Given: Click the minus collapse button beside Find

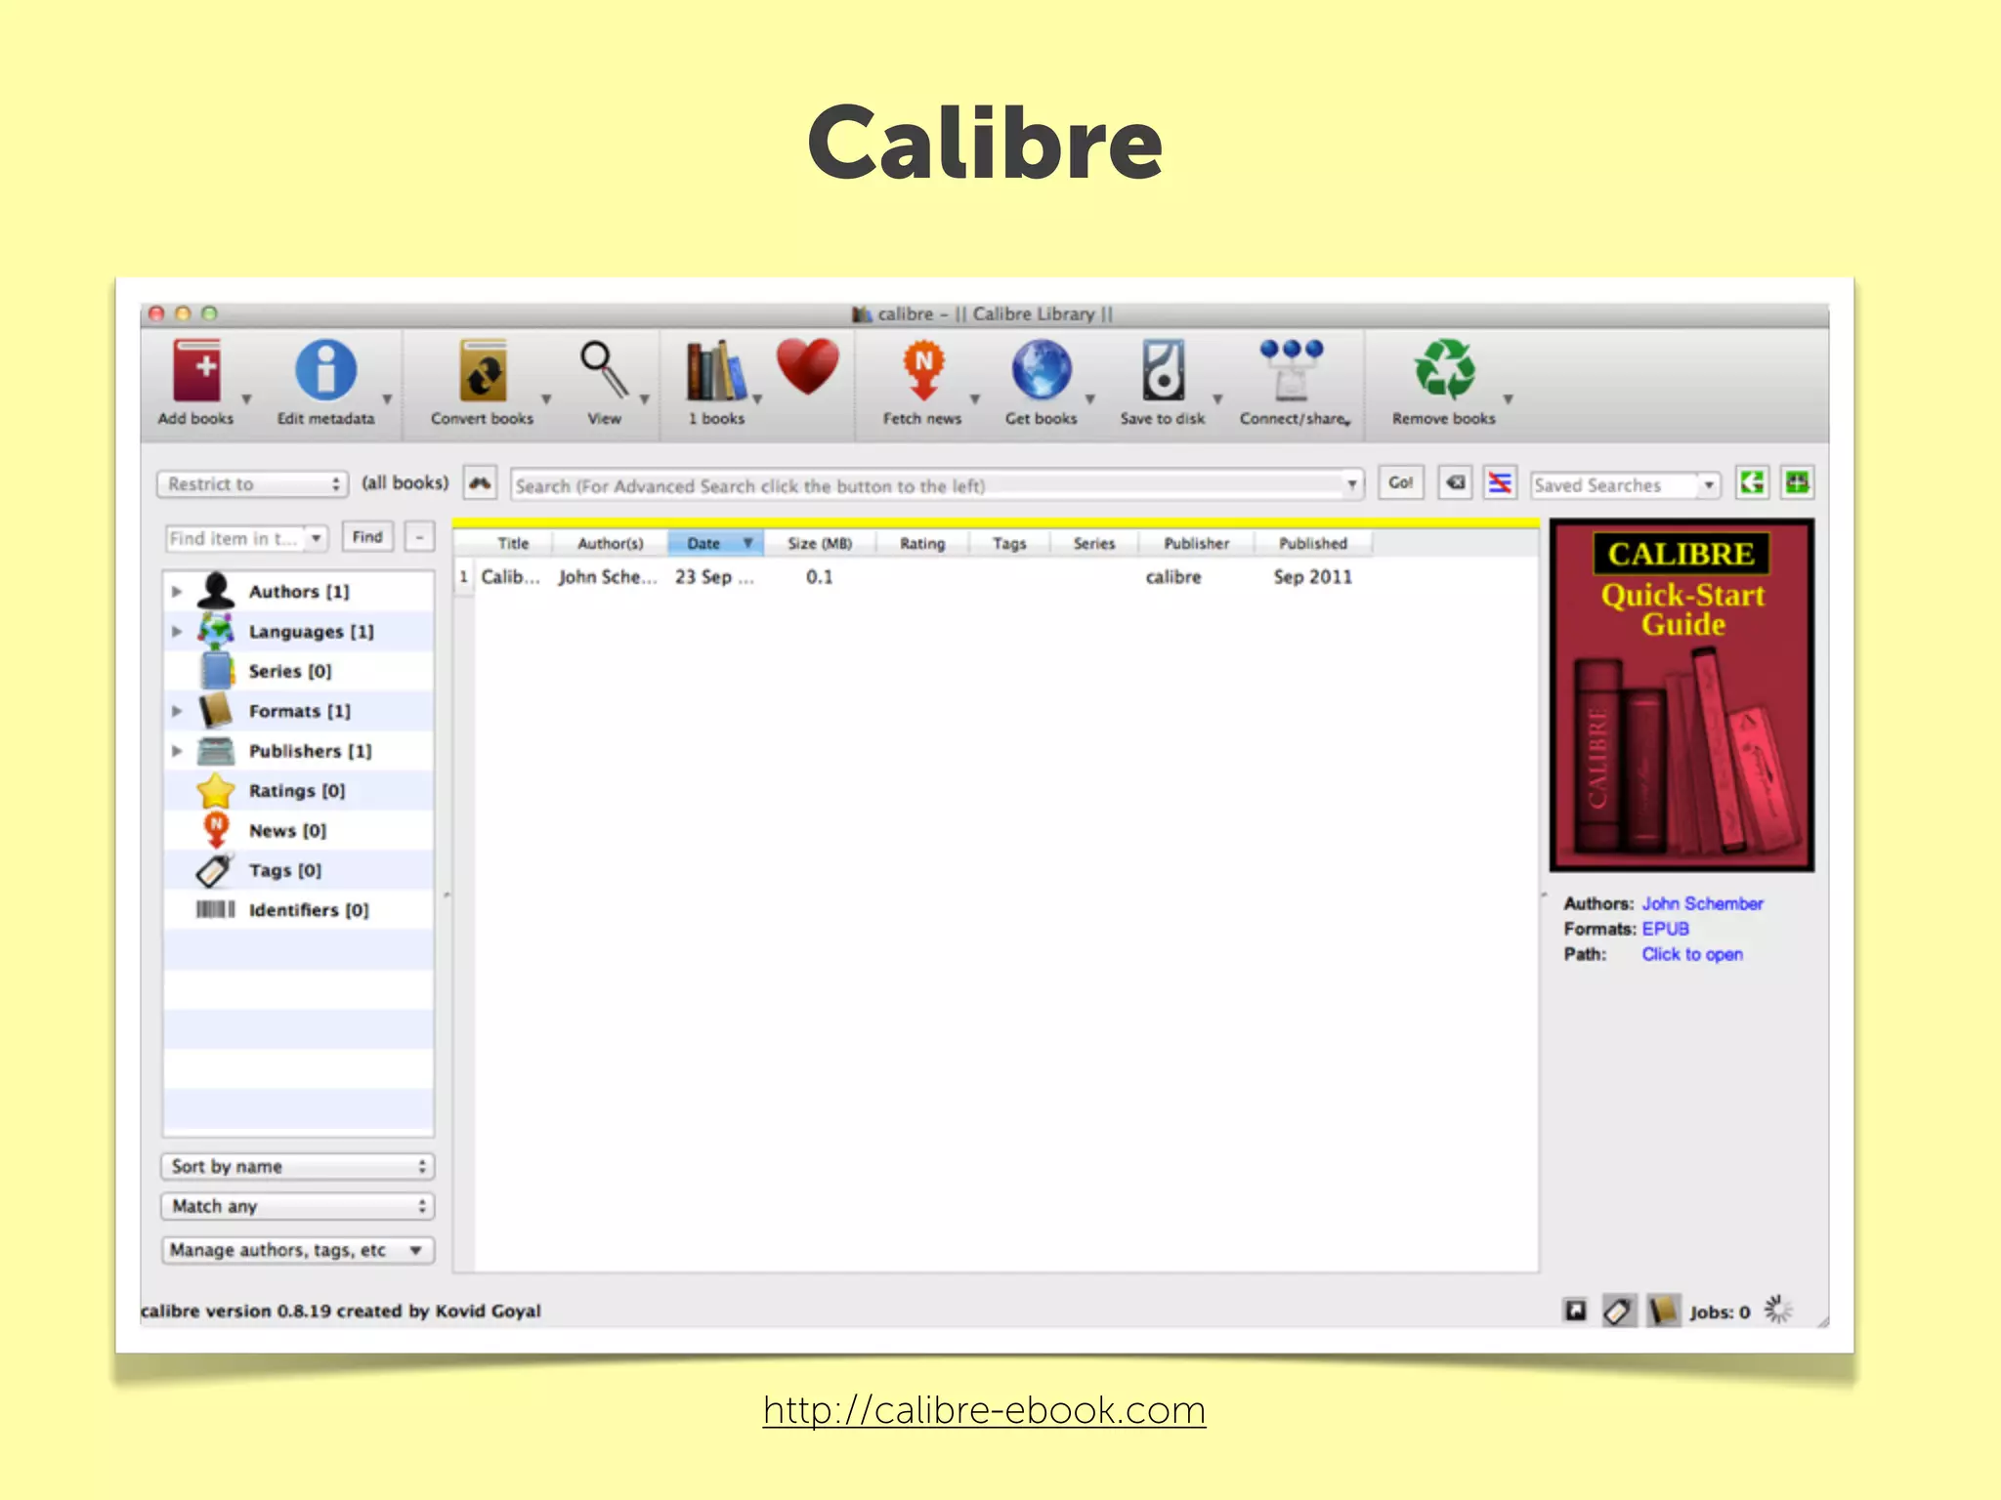Looking at the screenshot, I should tap(419, 537).
